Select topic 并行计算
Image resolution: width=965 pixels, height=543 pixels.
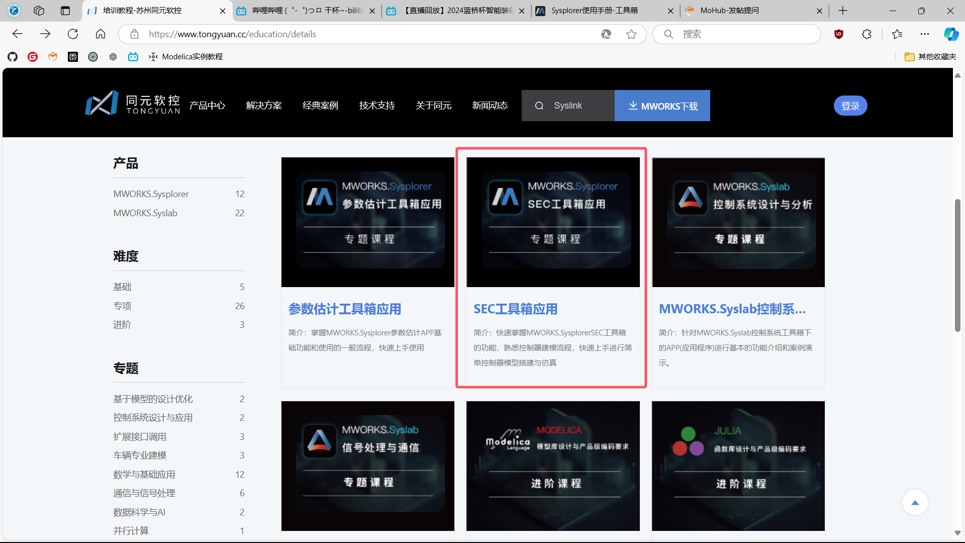point(178,531)
